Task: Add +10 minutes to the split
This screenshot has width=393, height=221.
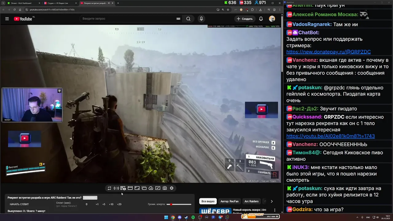Action: tap(111, 204)
